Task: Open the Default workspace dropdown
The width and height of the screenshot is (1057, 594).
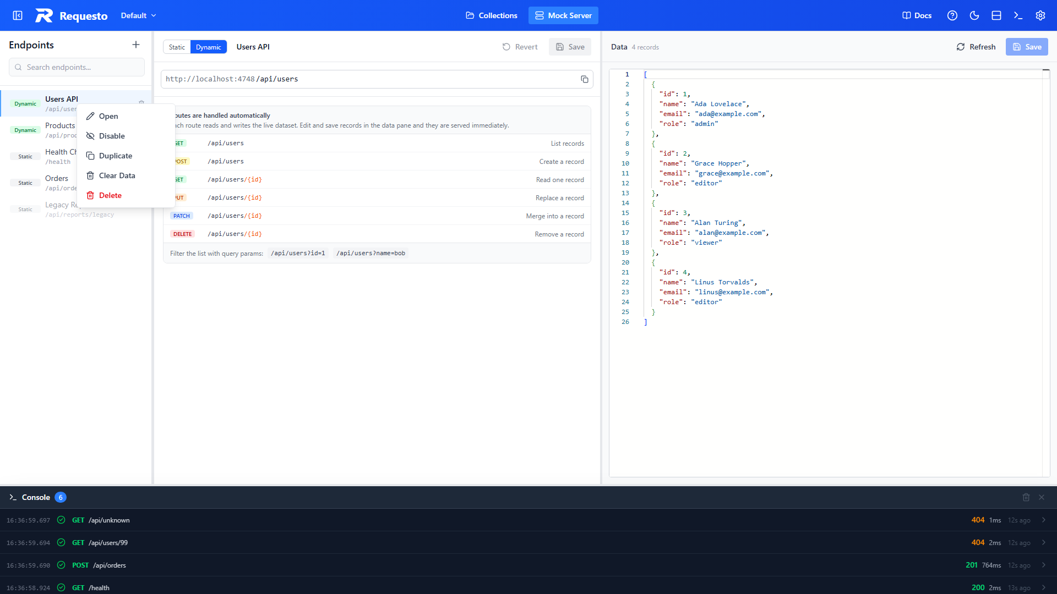Action: point(139,15)
